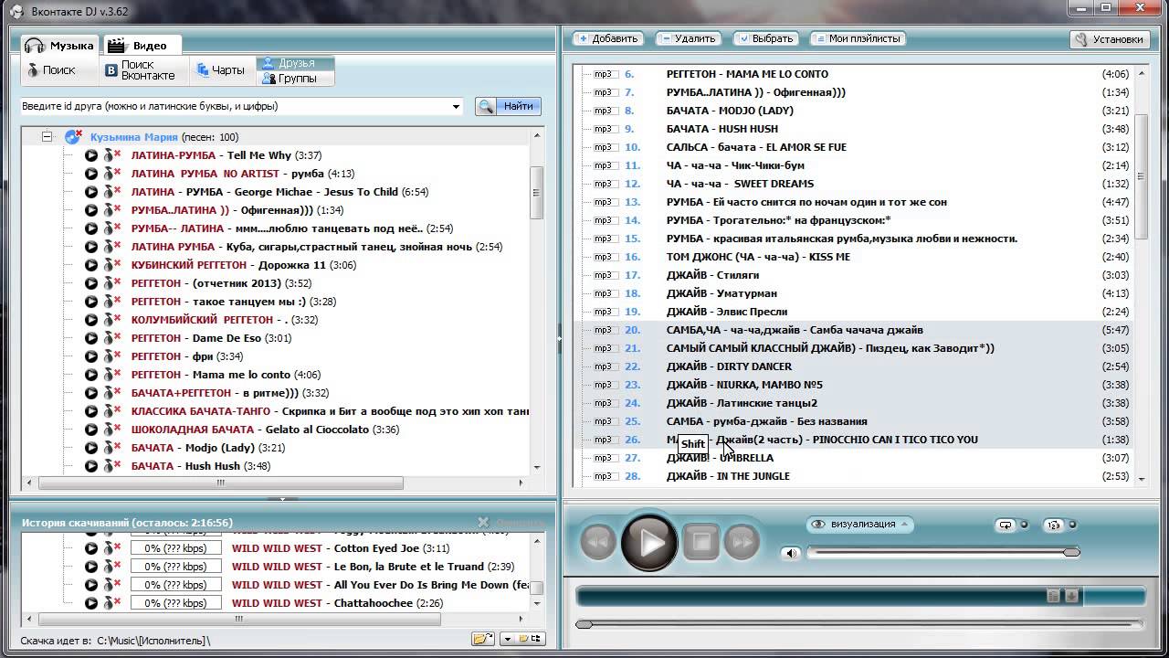Screen dimensions: 1169x658
Task: Click the download arrow icon in player display
Action: point(1071,596)
